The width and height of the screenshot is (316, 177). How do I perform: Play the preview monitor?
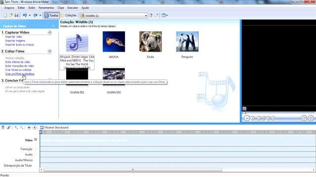coord(247,118)
